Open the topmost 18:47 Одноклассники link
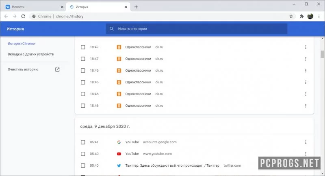 click(x=138, y=47)
